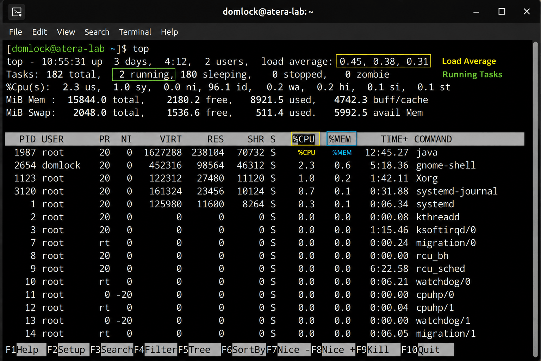
Task: Click the 12:45.27 time value
Action: coord(386,153)
